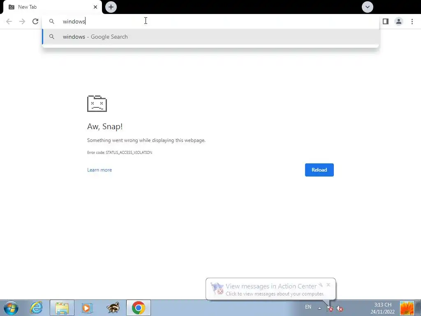Open the Chrome profile avatar

399,21
